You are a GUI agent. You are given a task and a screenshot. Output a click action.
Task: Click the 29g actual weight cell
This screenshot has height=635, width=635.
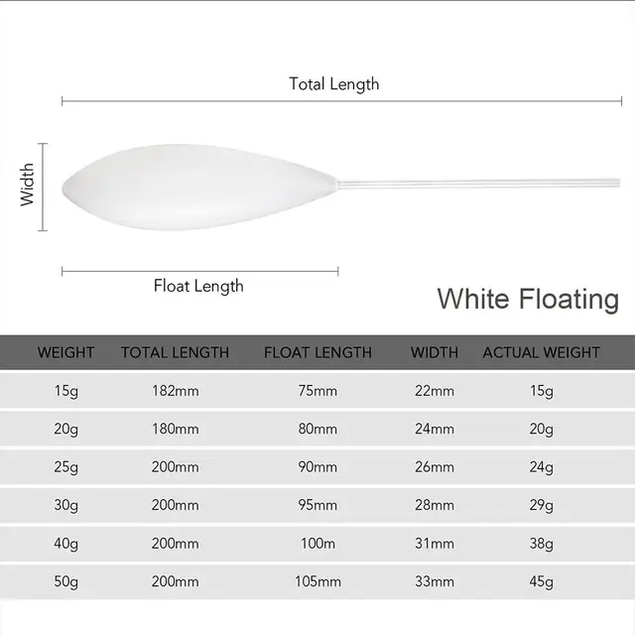coord(541,505)
